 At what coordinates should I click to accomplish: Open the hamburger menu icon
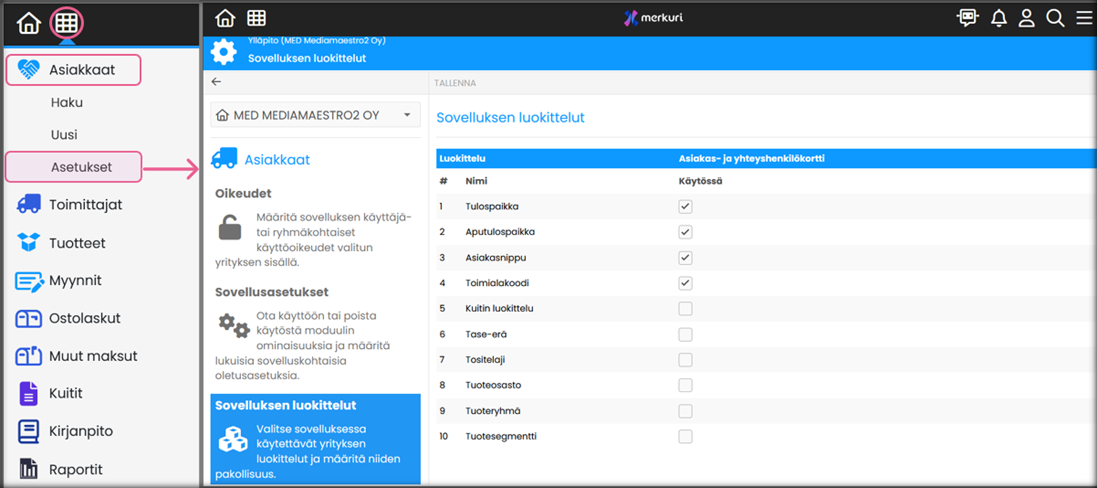[x=1084, y=18]
